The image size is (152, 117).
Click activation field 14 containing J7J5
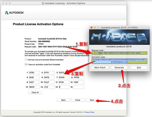point(49,87)
